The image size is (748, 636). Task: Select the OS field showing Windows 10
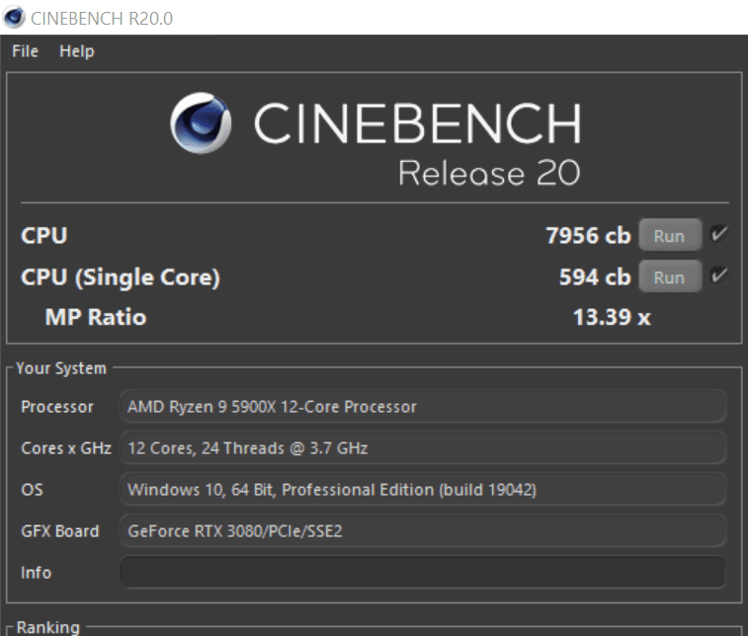pos(423,489)
